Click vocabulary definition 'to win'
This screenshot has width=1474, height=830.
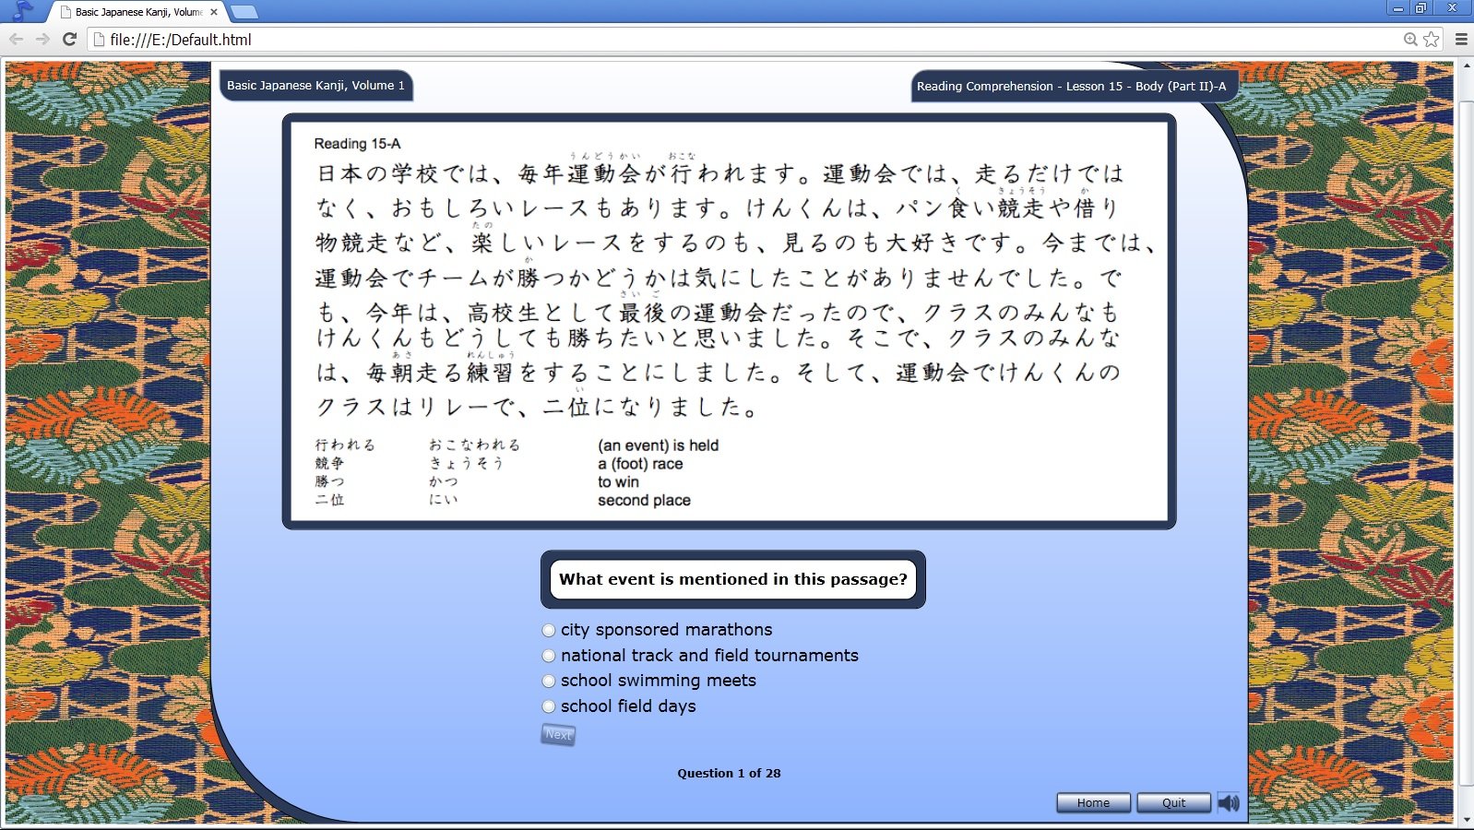coord(618,481)
